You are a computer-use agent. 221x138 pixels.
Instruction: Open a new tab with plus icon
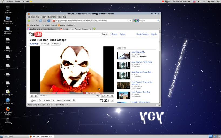click(x=94, y=29)
